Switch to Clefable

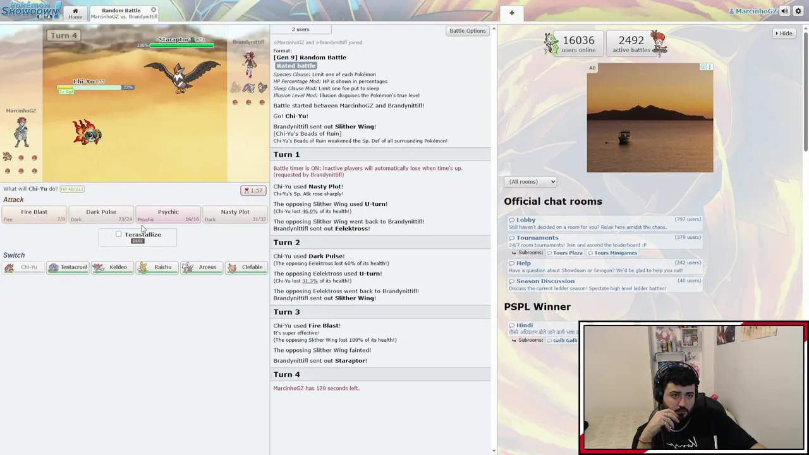coord(246,267)
